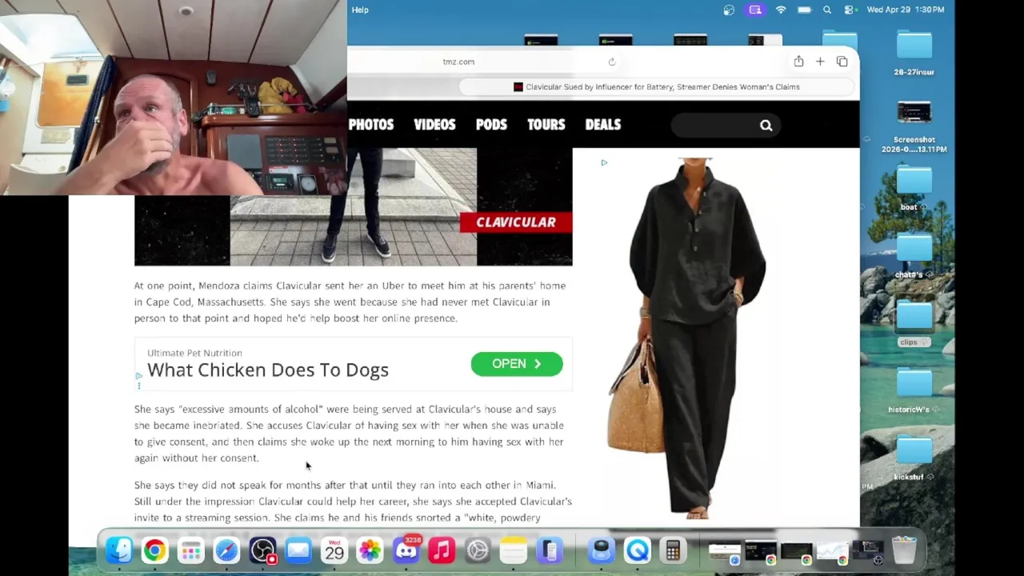Open the PODS section on TMZ
The image size is (1024, 576).
pos(491,125)
